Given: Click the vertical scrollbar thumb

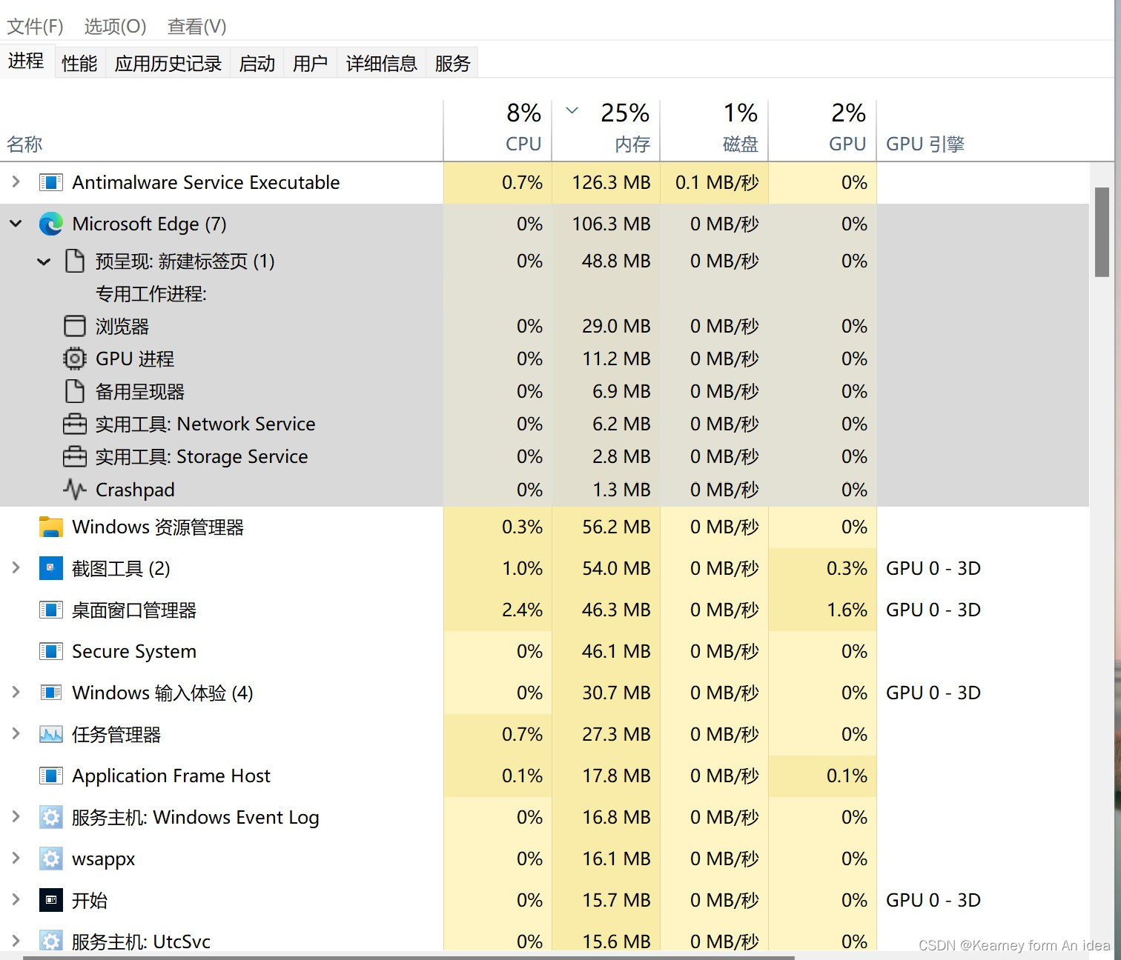Looking at the screenshot, I should point(1102,232).
